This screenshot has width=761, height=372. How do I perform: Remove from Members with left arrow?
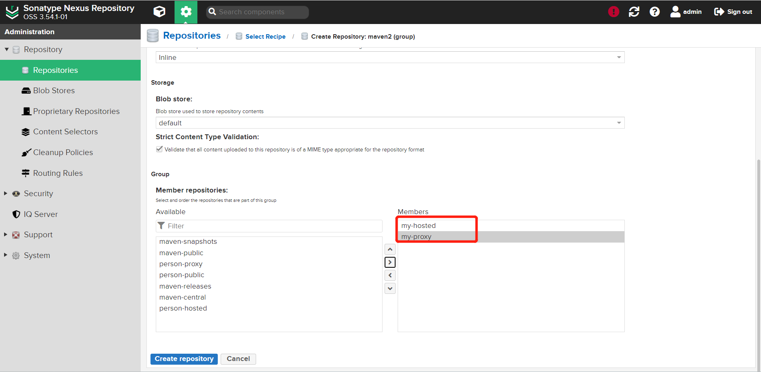(390, 276)
